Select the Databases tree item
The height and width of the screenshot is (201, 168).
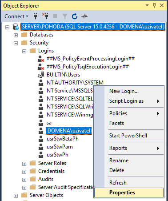tap(41, 35)
